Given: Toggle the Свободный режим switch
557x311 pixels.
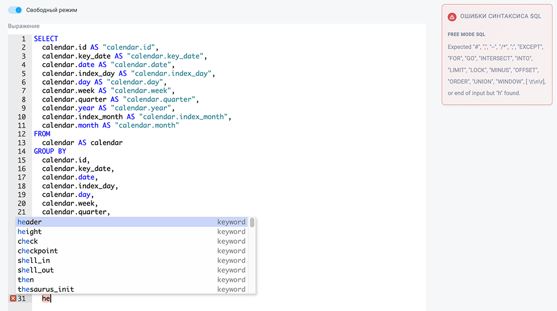Looking at the screenshot, I should pyautogui.click(x=15, y=10).
